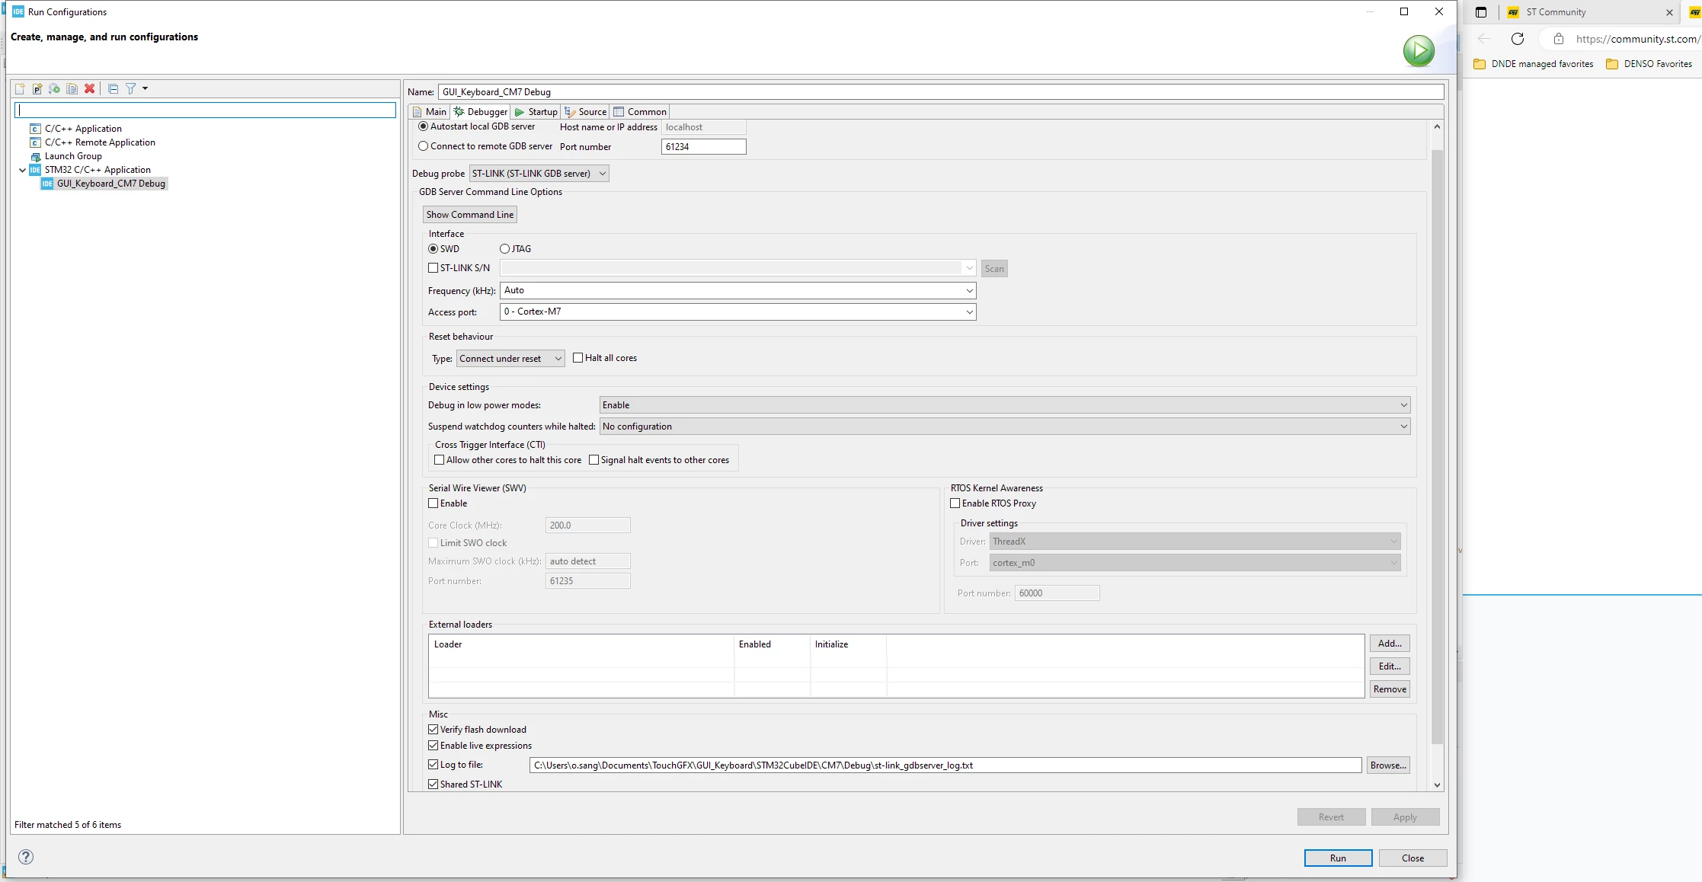Switch to the Debugger tab
The width and height of the screenshot is (1702, 882).
pos(481,112)
